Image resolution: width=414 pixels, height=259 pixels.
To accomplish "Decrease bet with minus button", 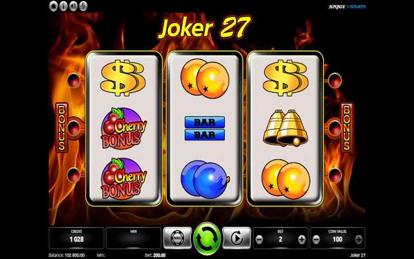I will click(x=259, y=239).
